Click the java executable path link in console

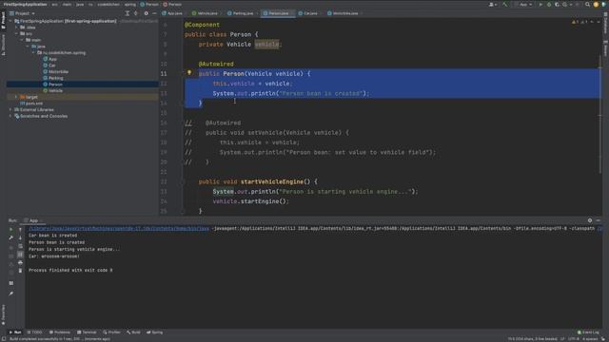[x=119, y=228]
